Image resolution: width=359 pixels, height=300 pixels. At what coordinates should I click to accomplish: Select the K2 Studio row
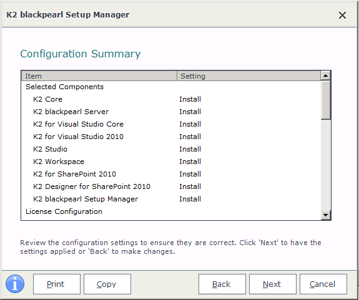171,149
